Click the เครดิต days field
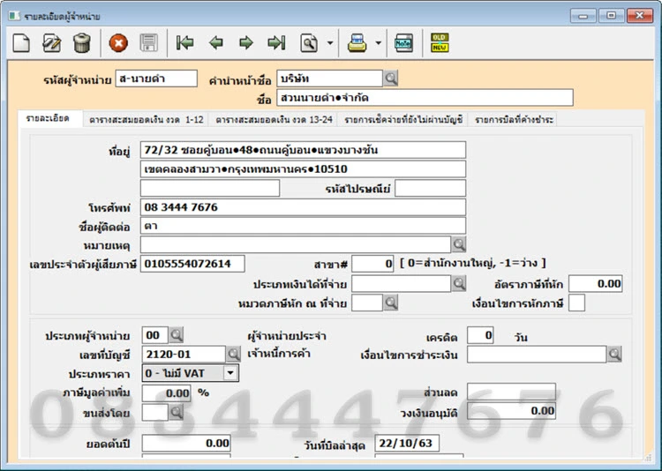This screenshot has height=471, width=662. [x=480, y=335]
